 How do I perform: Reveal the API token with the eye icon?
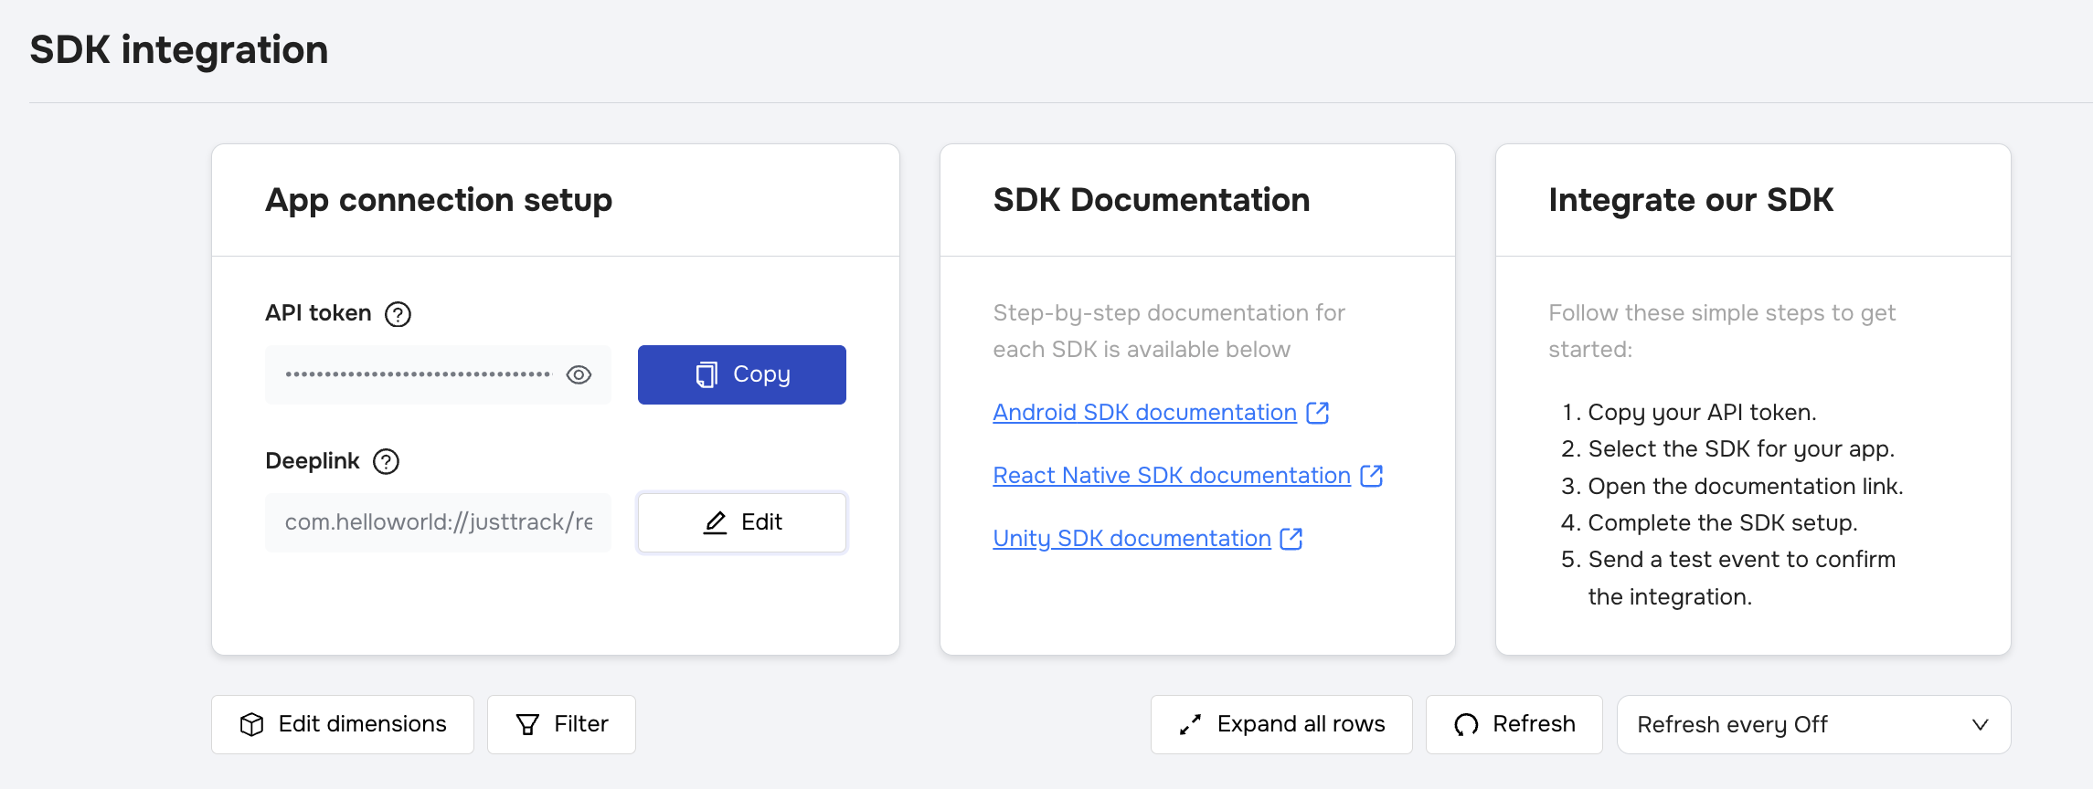point(579,375)
